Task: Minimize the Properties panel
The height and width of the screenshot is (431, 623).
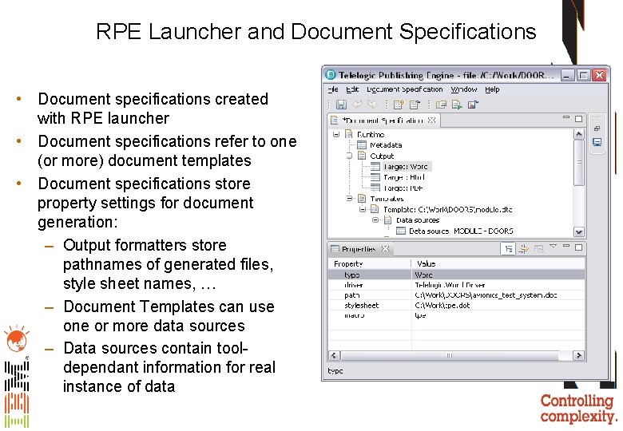Action: pos(566,247)
